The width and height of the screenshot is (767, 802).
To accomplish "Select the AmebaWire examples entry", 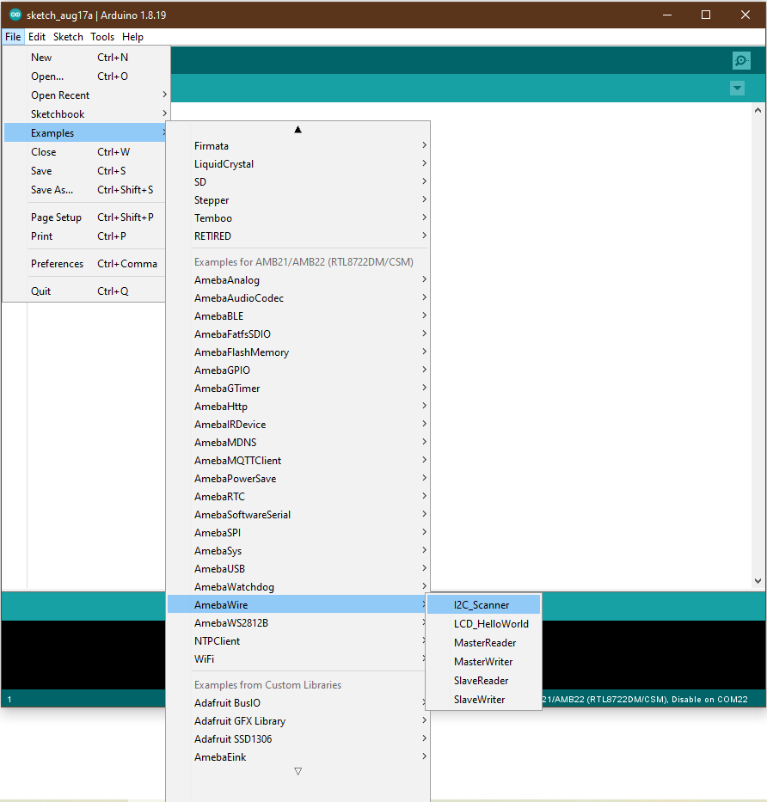I will [298, 605].
